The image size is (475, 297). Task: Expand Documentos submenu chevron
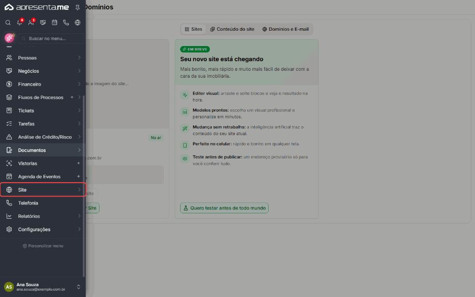pos(79,150)
